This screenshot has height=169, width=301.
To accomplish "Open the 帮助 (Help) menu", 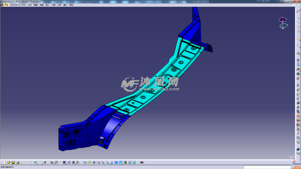I will tap(71, 5).
